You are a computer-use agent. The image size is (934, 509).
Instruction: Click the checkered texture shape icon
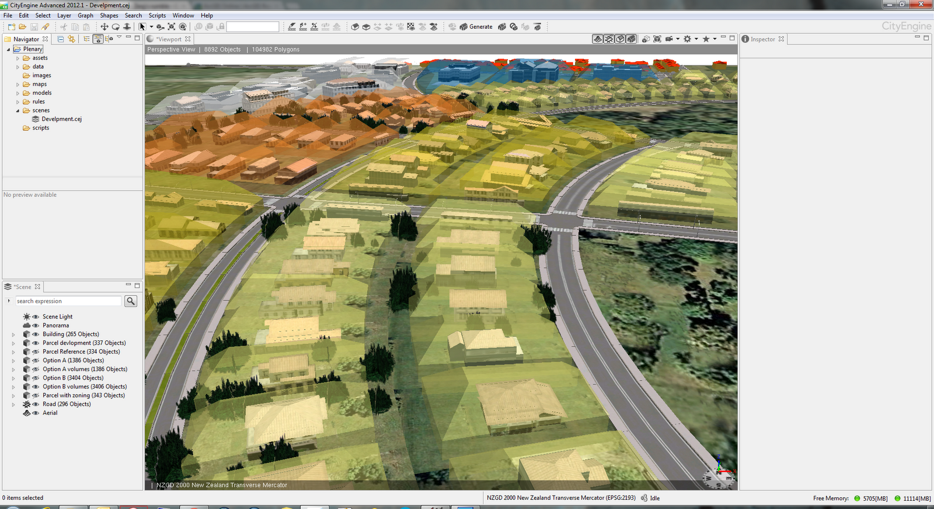tap(411, 27)
